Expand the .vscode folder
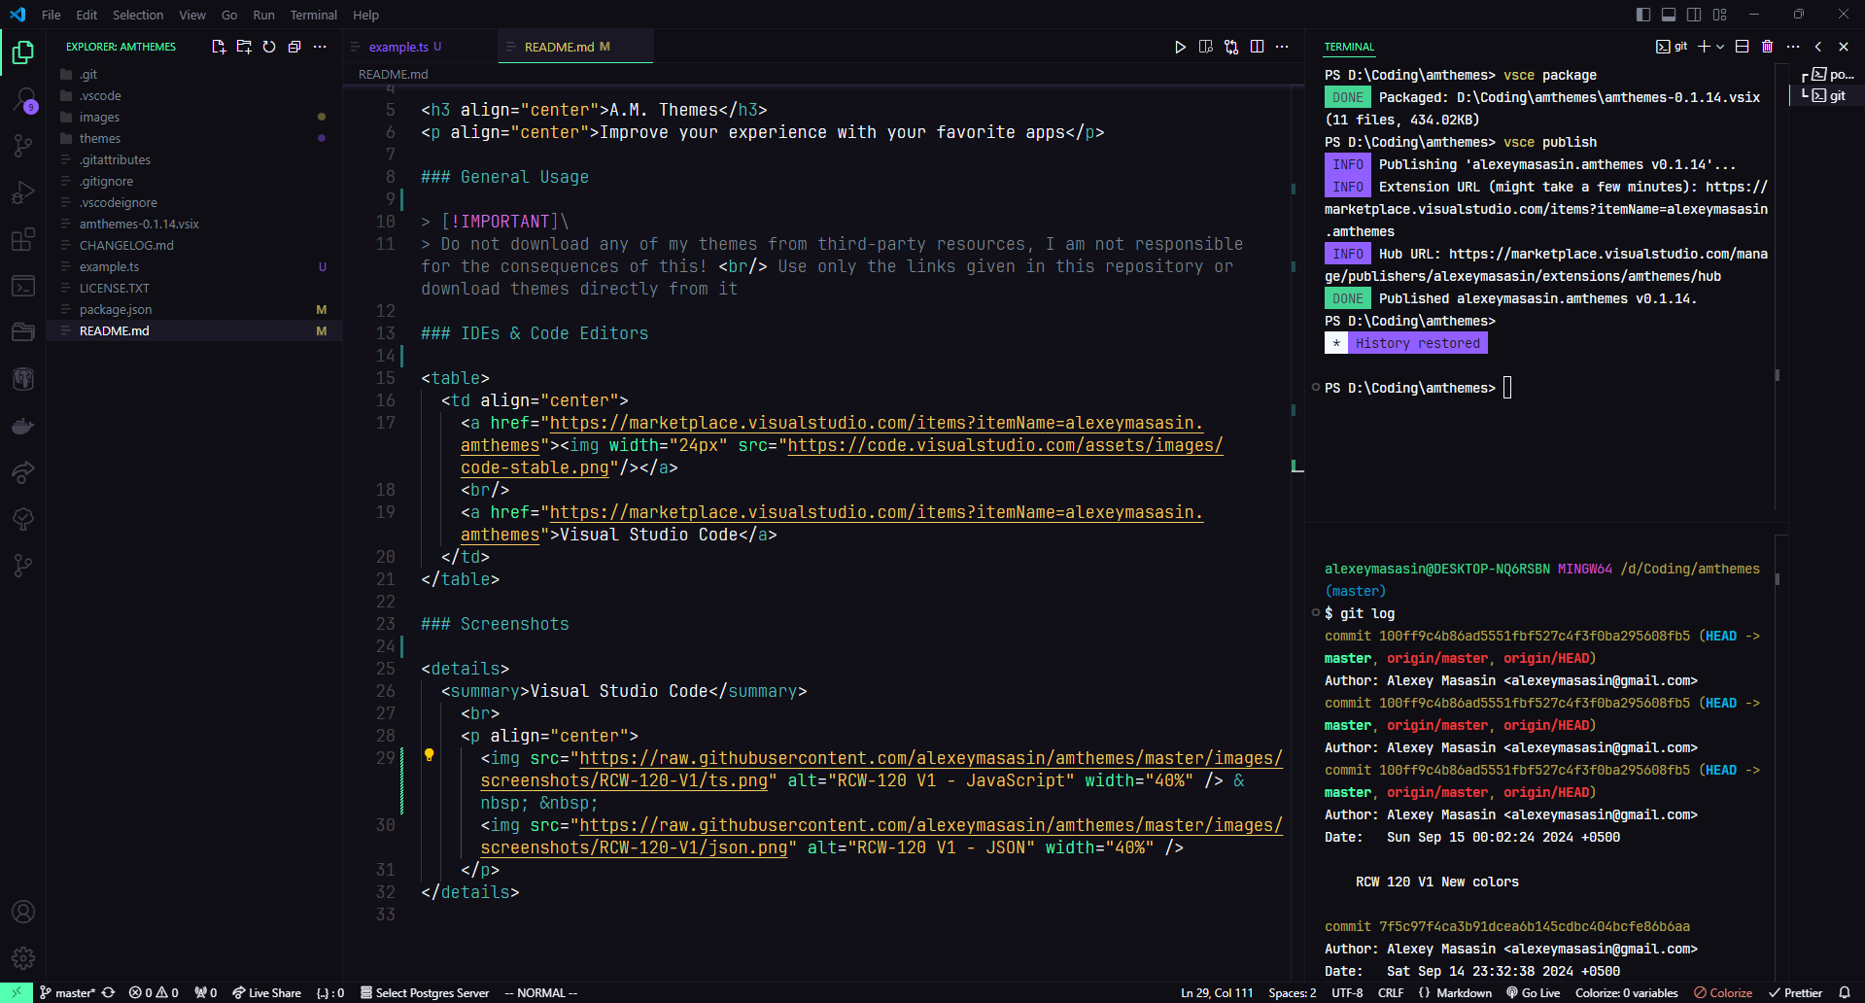Viewport: 1865px width, 1003px height. coord(194,95)
